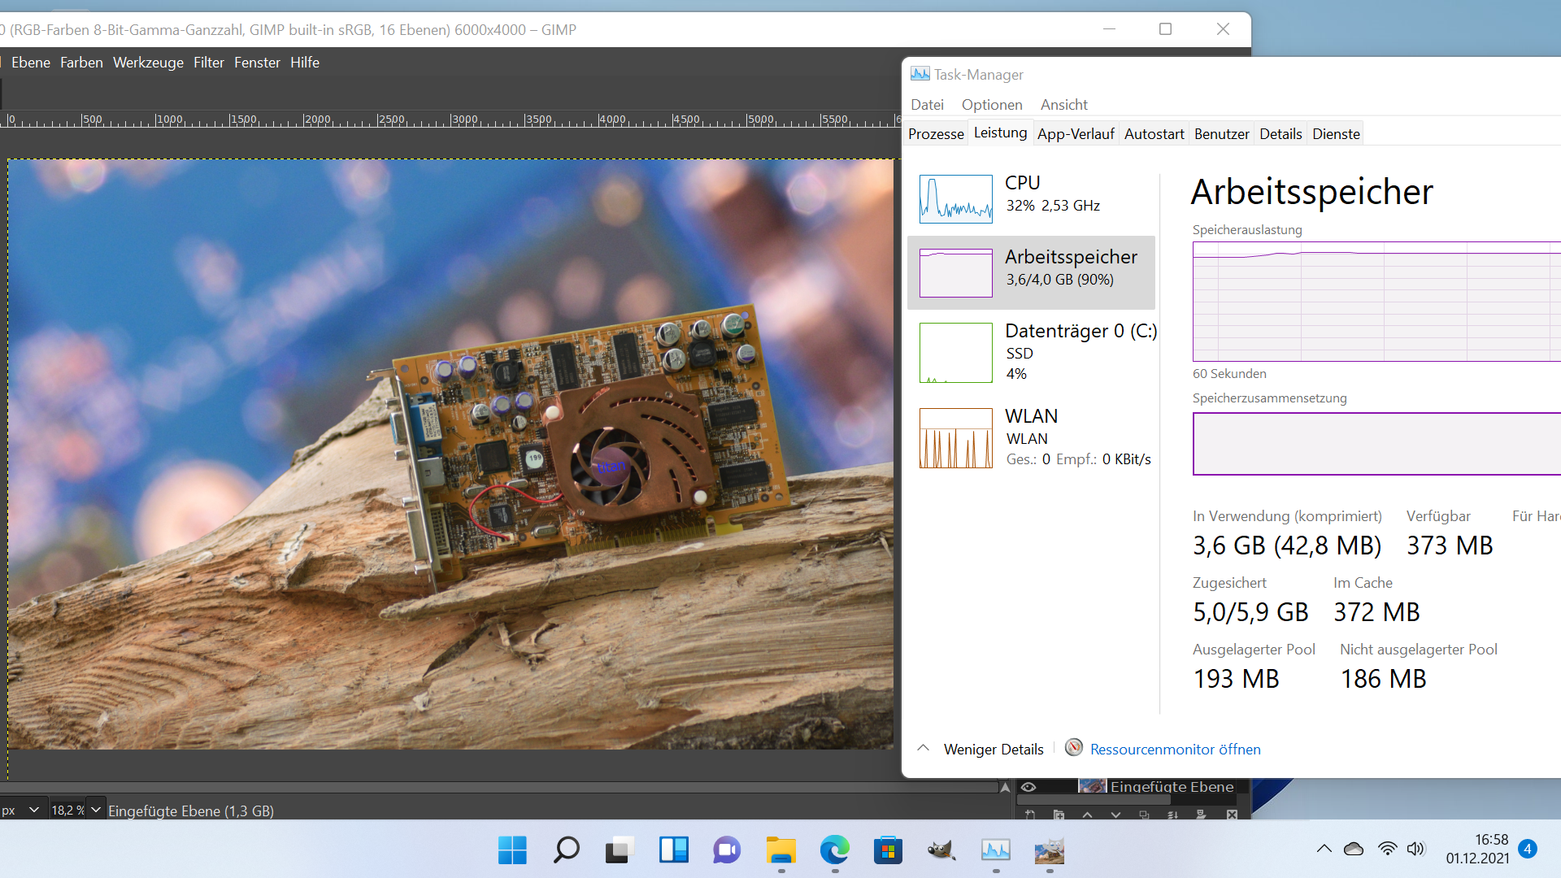Viewport: 1561px width, 878px height.
Task: Open Ressourcenmonitor öffnen link
Action: pos(1175,749)
